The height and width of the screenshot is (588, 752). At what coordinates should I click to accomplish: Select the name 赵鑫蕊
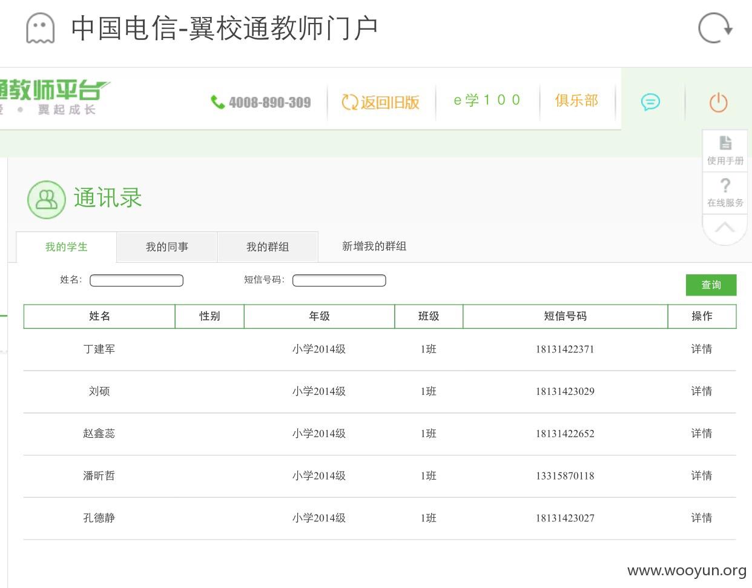point(99,434)
